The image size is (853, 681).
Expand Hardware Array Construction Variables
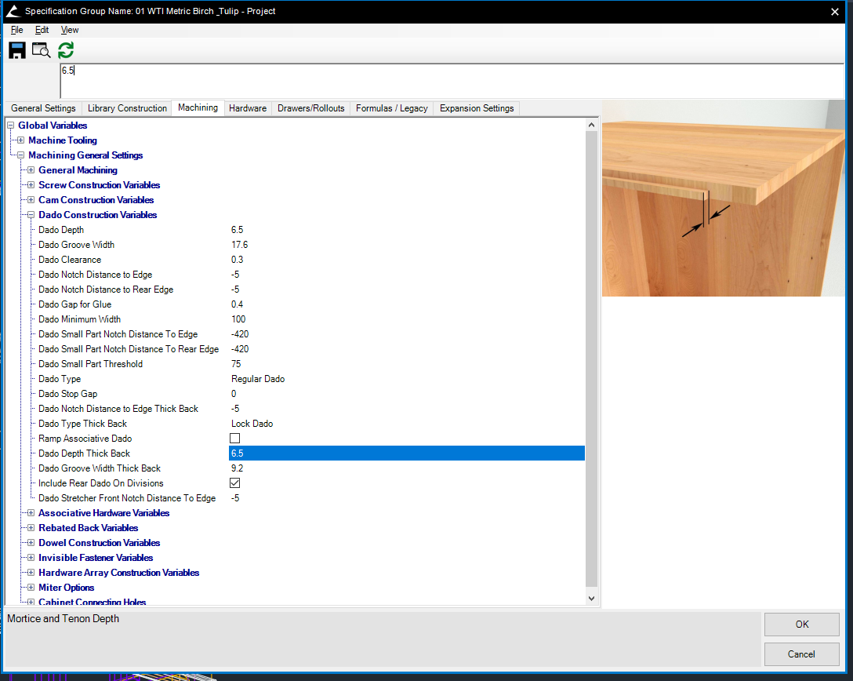[x=31, y=573]
